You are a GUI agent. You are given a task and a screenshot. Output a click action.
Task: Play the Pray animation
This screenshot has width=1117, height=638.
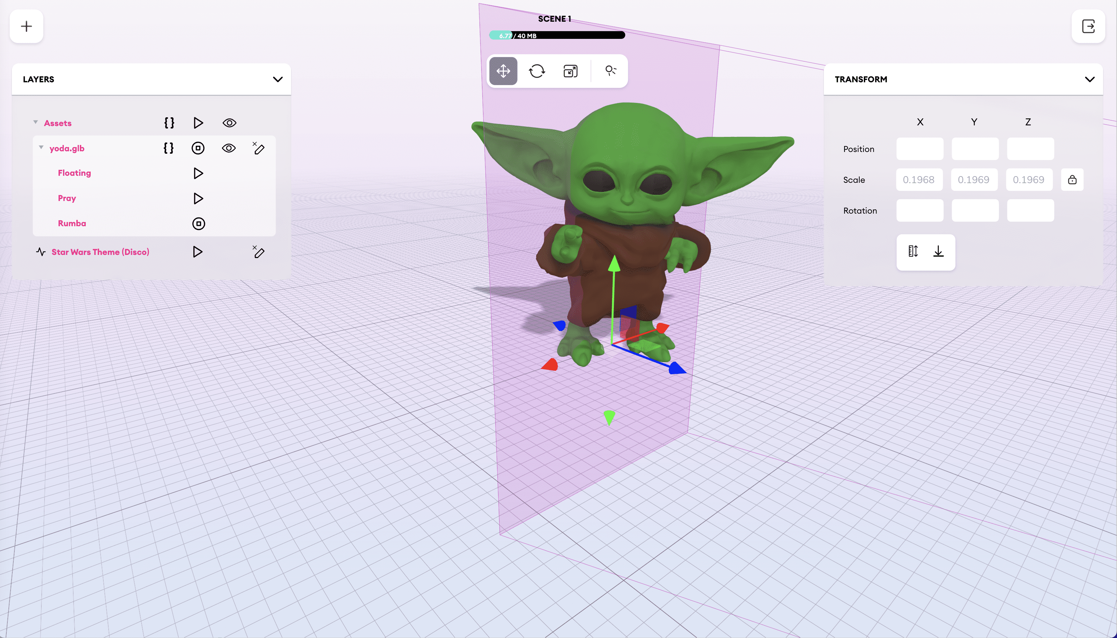[198, 199]
